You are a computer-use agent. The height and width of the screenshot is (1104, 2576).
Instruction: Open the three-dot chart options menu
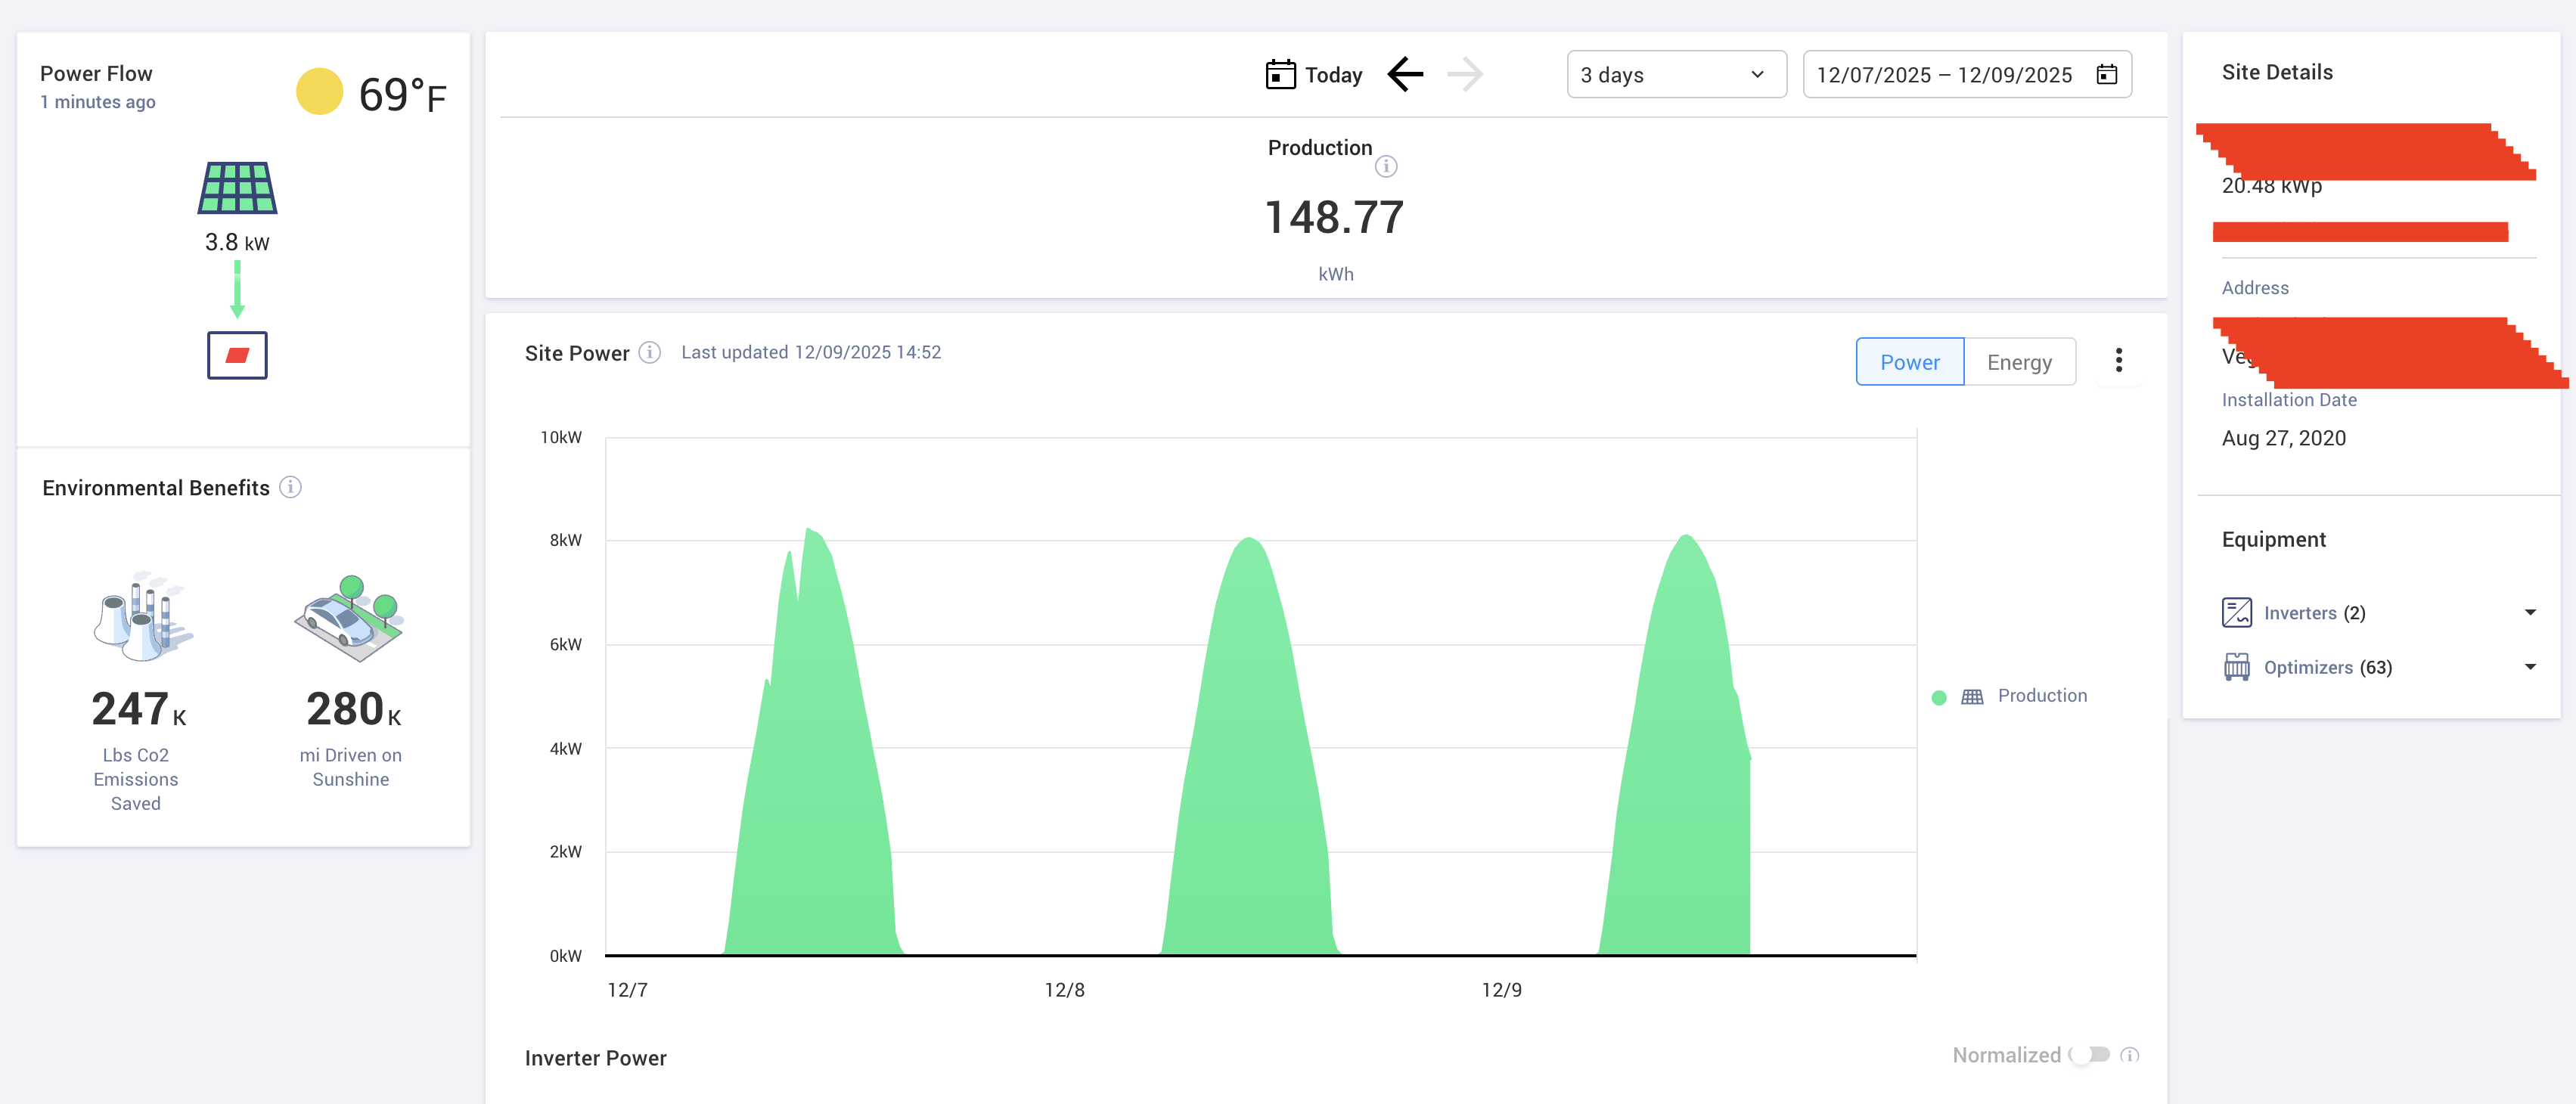2118,361
